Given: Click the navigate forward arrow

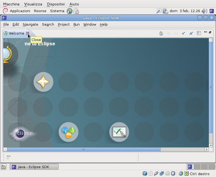Looking at the screenshot, I should point(176,33).
